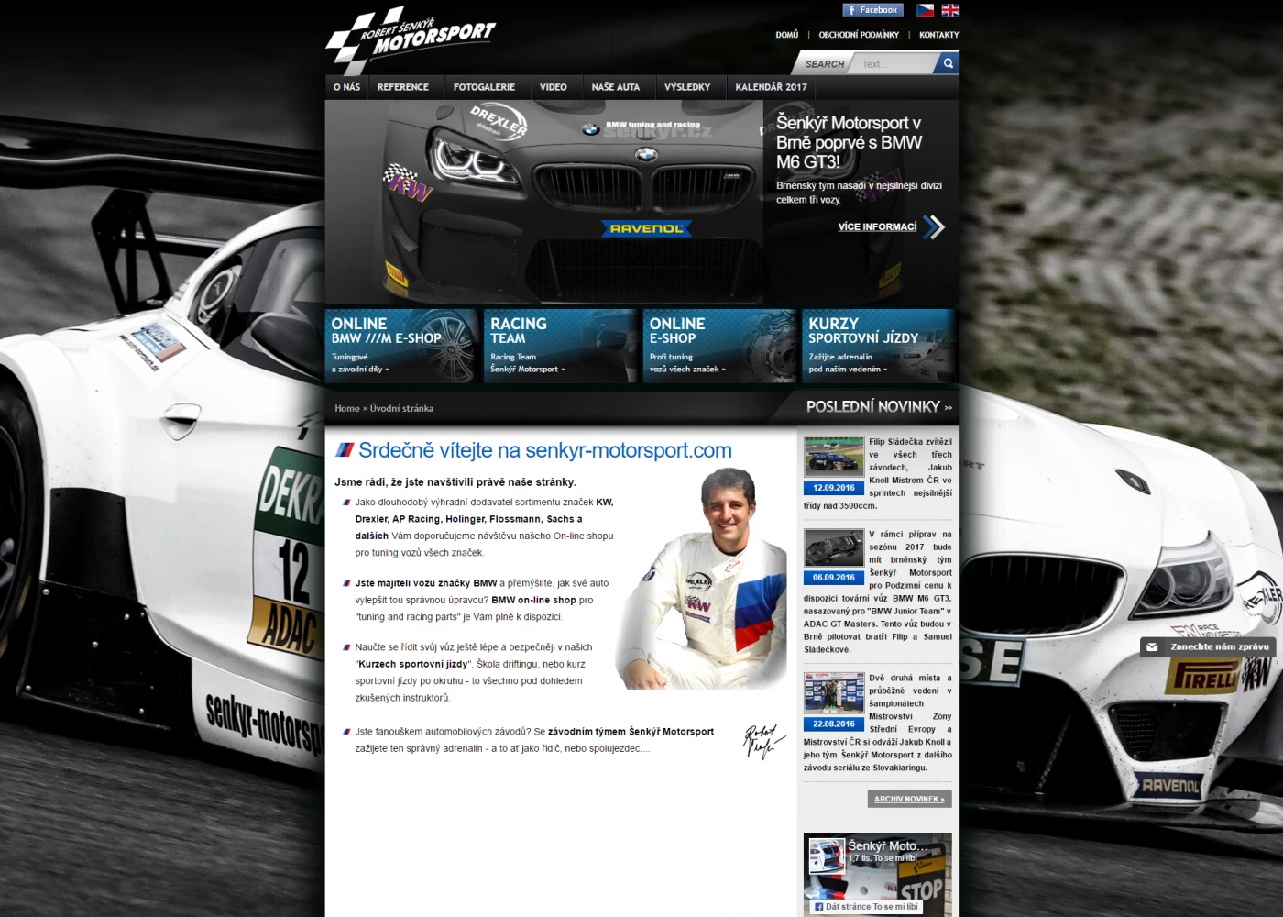Focus the search text field
The image size is (1283, 917).
(895, 64)
